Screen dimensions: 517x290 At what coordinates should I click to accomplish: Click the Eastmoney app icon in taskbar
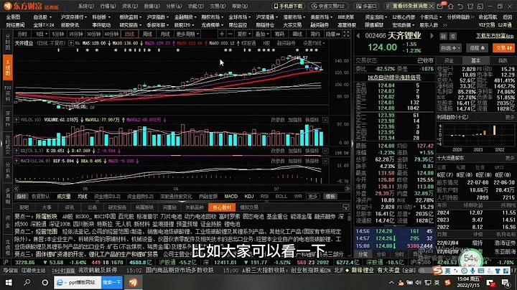coord(134,282)
